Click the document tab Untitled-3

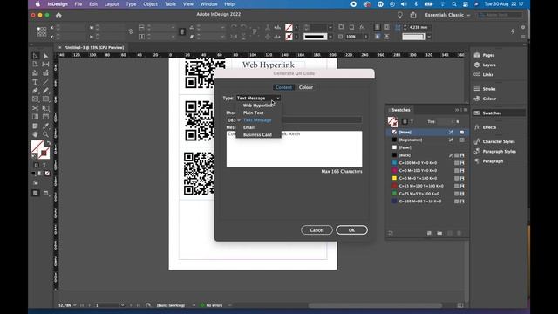[94, 47]
